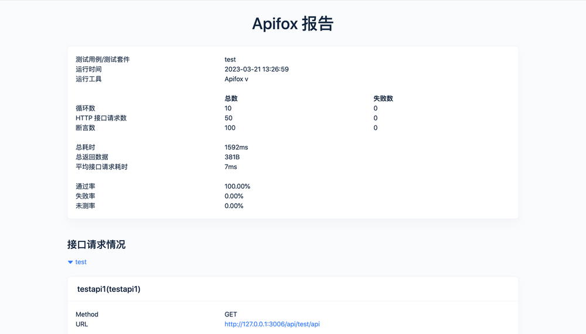Image resolution: width=586 pixels, height=334 pixels.
Task: Select the testapi1(testapi1) card header
Action: 109,289
